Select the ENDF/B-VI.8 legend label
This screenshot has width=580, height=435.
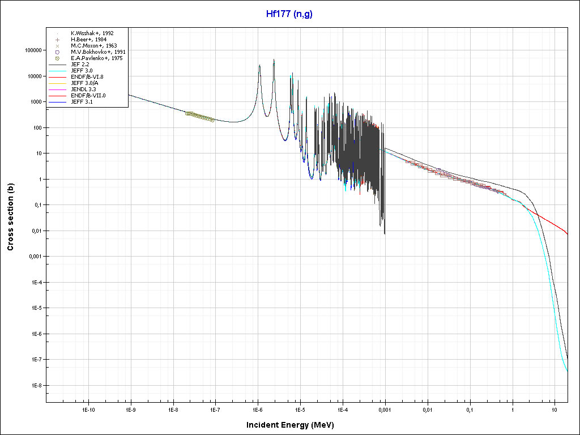point(89,77)
